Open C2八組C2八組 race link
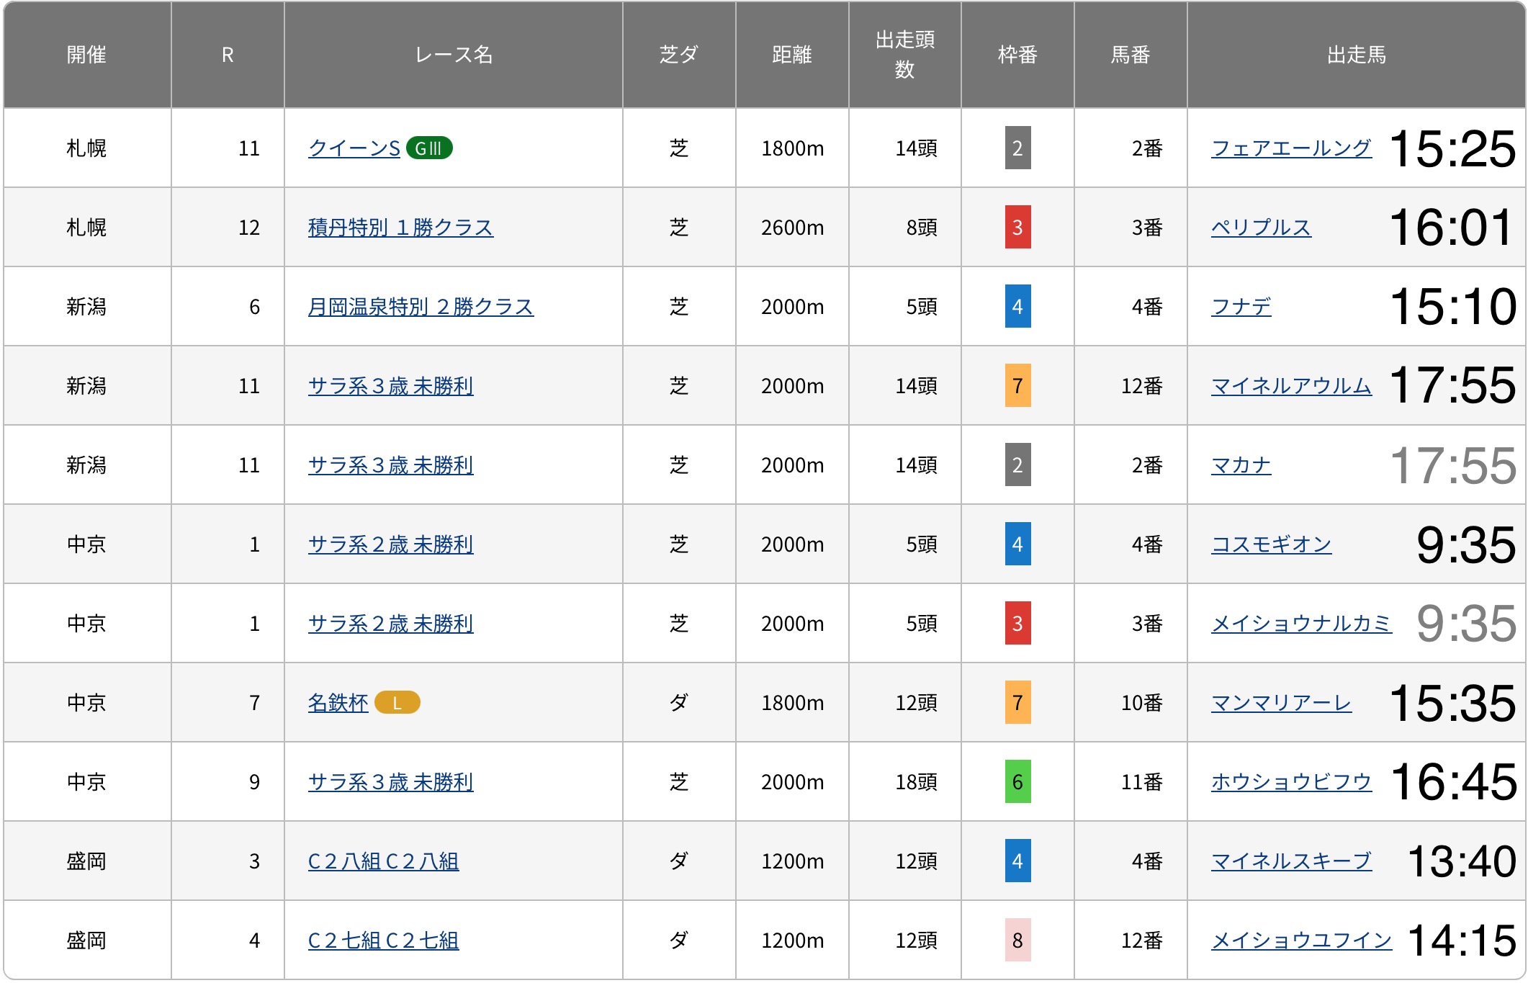Image resolution: width=1528 pixels, height=983 pixels. (383, 861)
